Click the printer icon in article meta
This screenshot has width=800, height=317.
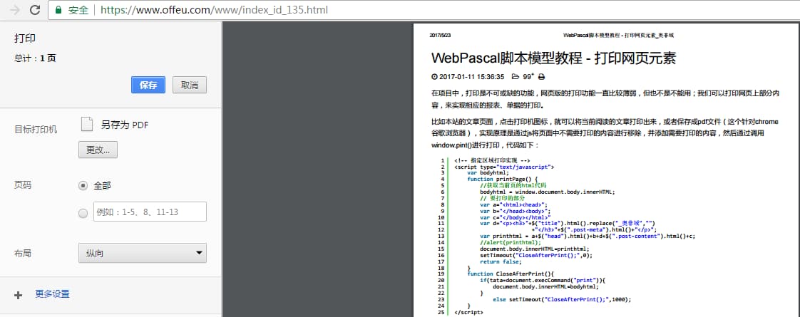point(542,77)
